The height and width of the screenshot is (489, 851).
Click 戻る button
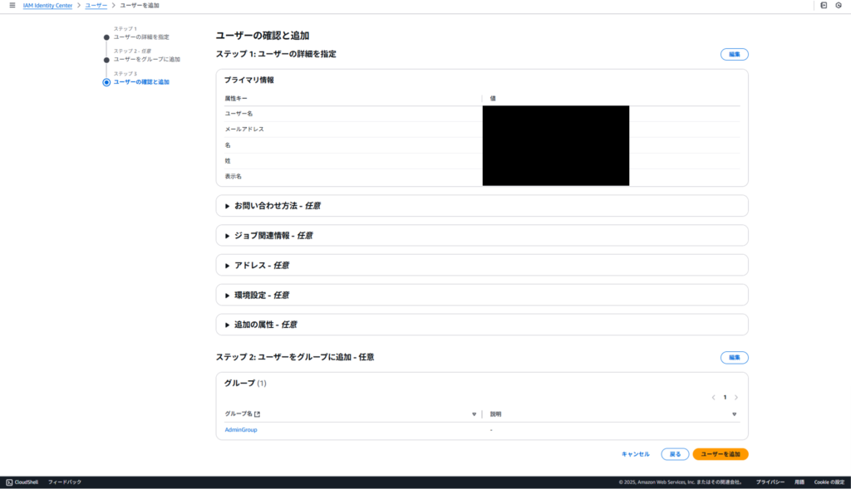tap(675, 454)
